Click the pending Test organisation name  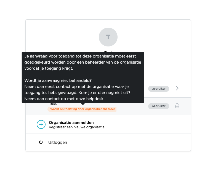53,104
